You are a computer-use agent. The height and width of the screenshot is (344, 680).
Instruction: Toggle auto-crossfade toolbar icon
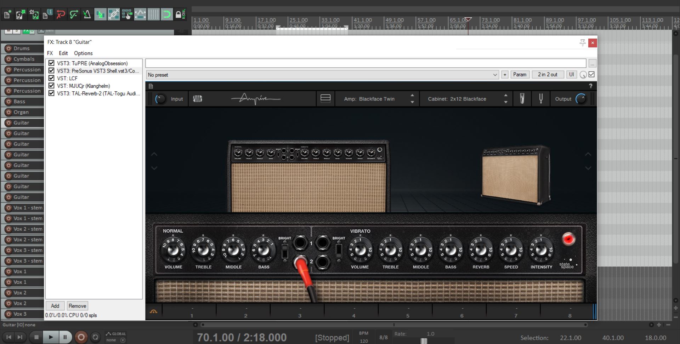[x=100, y=15]
